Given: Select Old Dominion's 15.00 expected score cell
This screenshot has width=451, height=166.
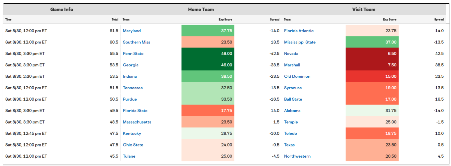Looking at the screenshot, I should coord(372,76).
